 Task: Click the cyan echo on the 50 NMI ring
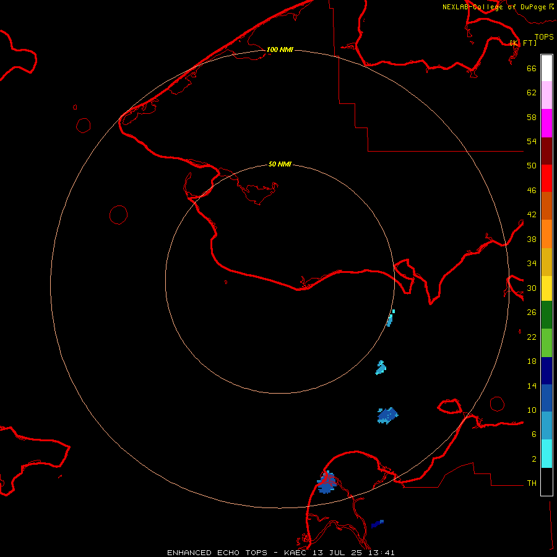click(391, 318)
